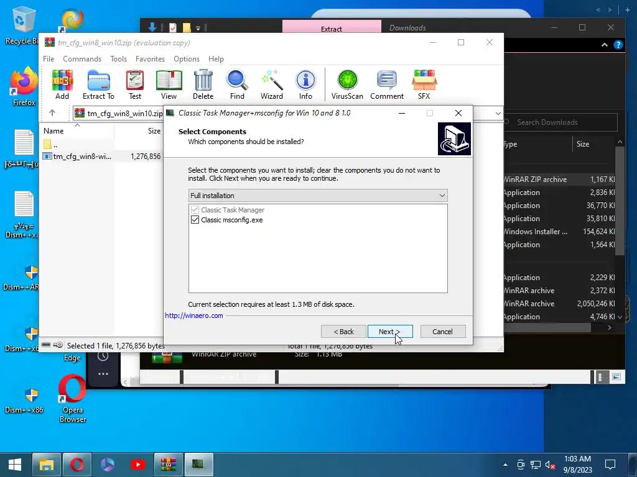Expand the WinRAR address bar dropdown
Image resolution: width=637 pixels, height=477 pixels.
[498, 113]
